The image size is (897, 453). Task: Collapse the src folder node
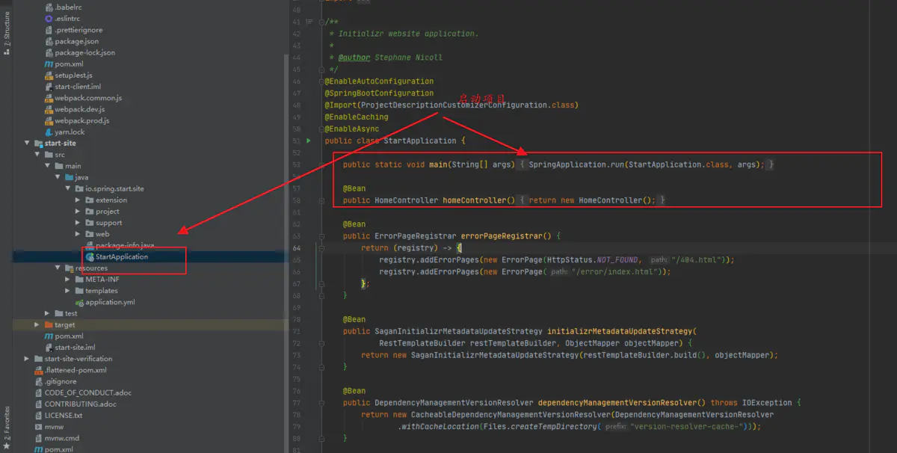[x=37, y=155]
